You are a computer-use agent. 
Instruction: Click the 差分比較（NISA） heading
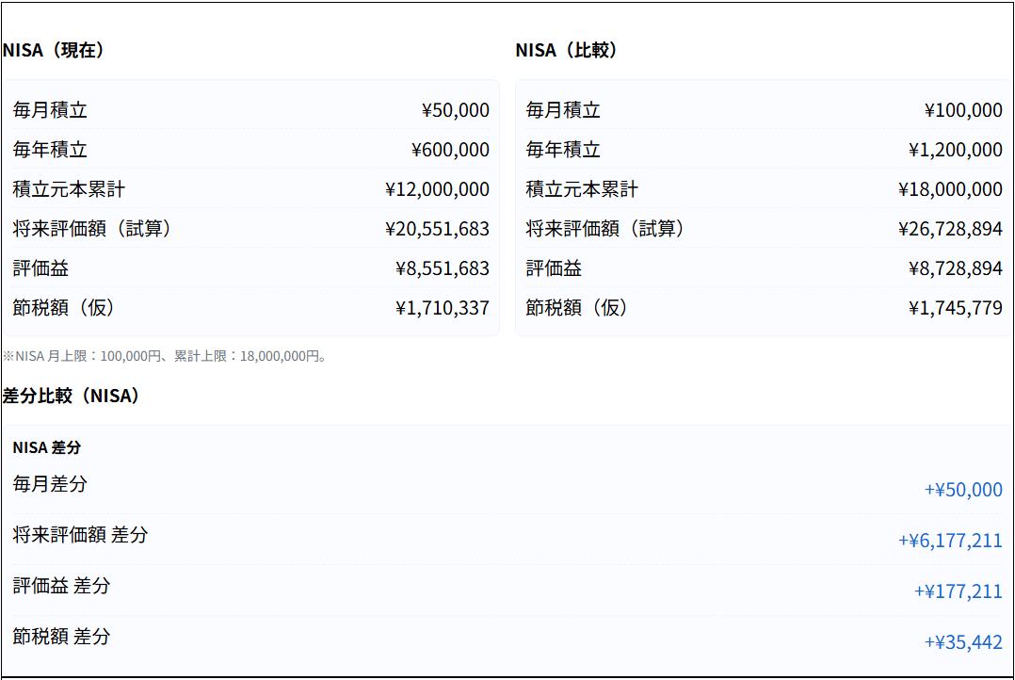tap(72, 396)
